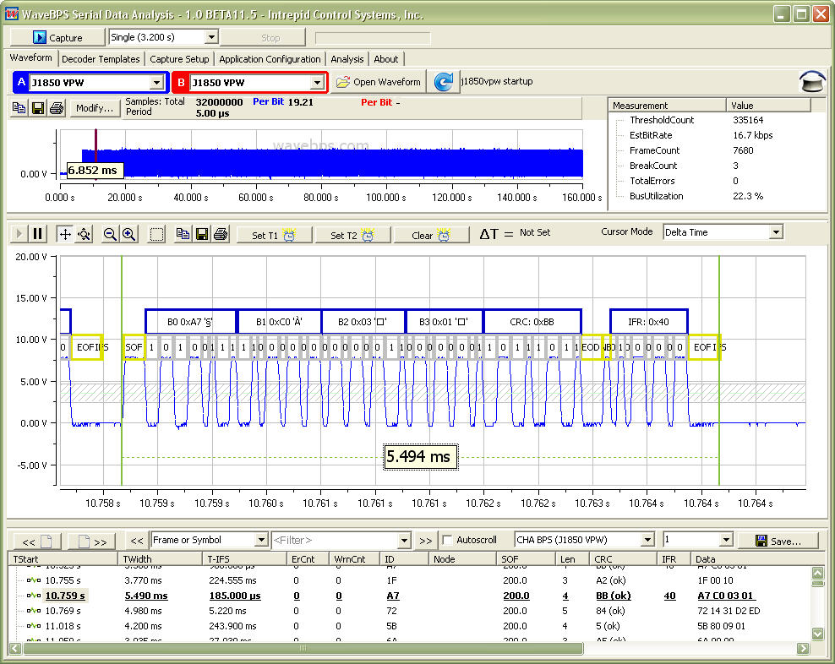Click the bowl logo icon at top right
835x664 pixels.
pos(812,81)
